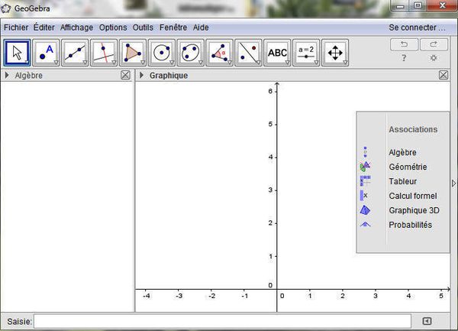Click the Graphique panel title

[169, 76]
